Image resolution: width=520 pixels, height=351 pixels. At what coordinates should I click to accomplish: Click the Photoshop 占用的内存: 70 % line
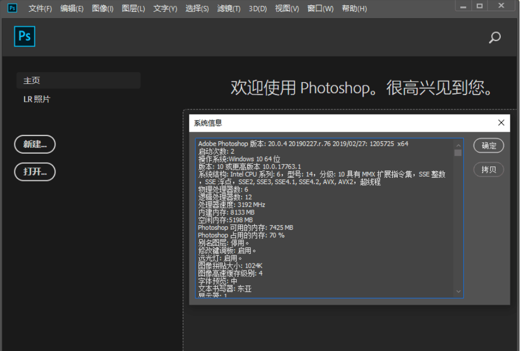pyautogui.click(x=241, y=235)
